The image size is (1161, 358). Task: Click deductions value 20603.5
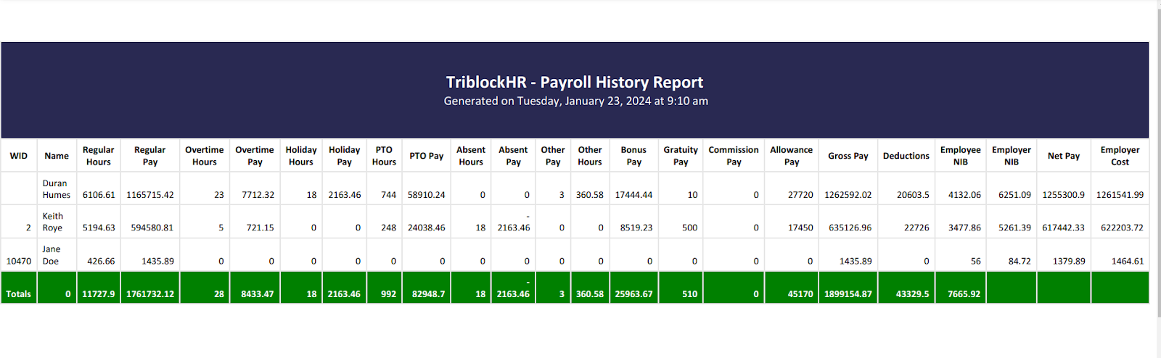coord(913,195)
